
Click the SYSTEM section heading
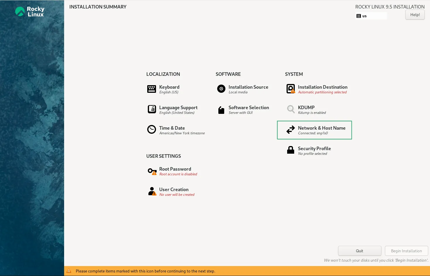point(294,74)
